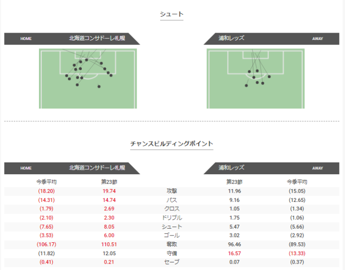Select the パス stat row label
The image size is (345, 270).
coord(172,200)
